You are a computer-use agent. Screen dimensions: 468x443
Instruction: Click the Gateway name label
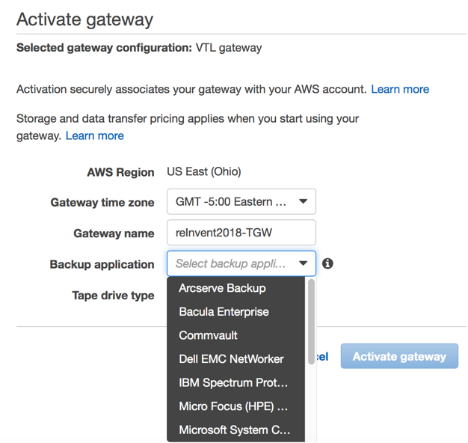(114, 233)
